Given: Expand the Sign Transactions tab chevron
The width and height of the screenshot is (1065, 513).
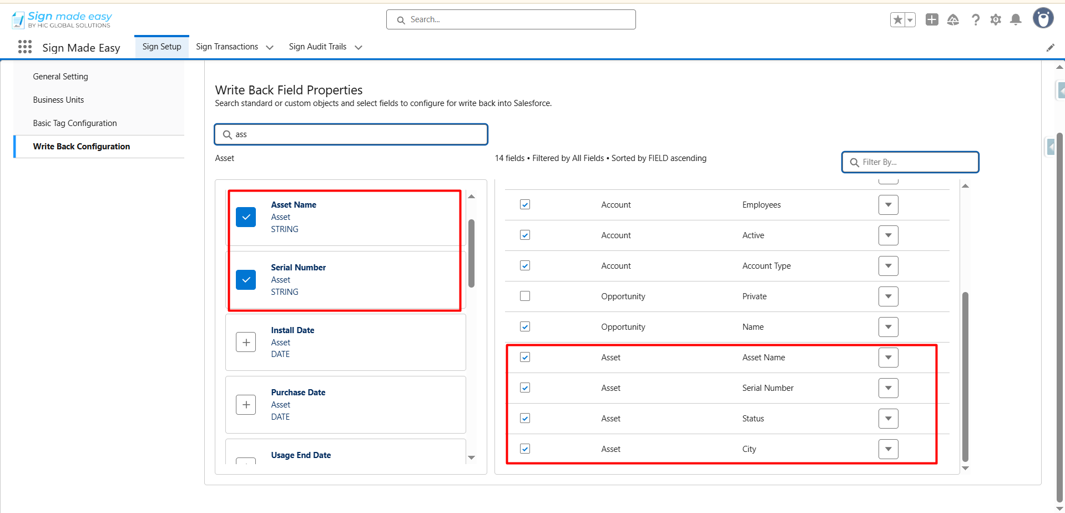Looking at the screenshot, I should 270,48.
